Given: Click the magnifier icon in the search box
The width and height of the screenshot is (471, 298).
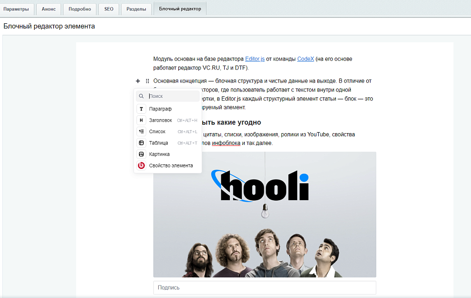Looking at the screenshot, I should point(141,96).
